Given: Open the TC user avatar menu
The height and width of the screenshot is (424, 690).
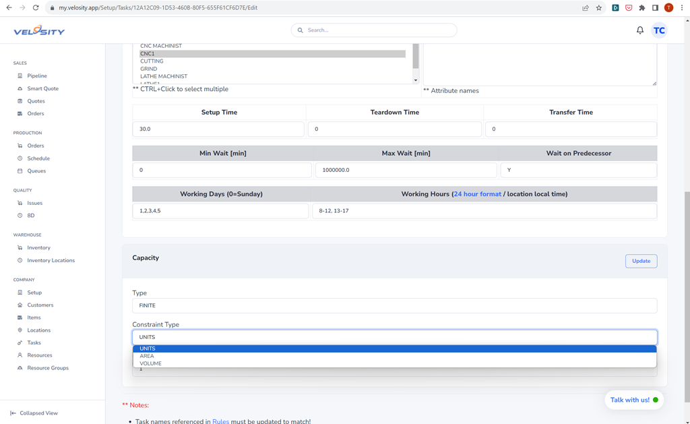Looking at the screenshot, I should (x=659, y=30).
